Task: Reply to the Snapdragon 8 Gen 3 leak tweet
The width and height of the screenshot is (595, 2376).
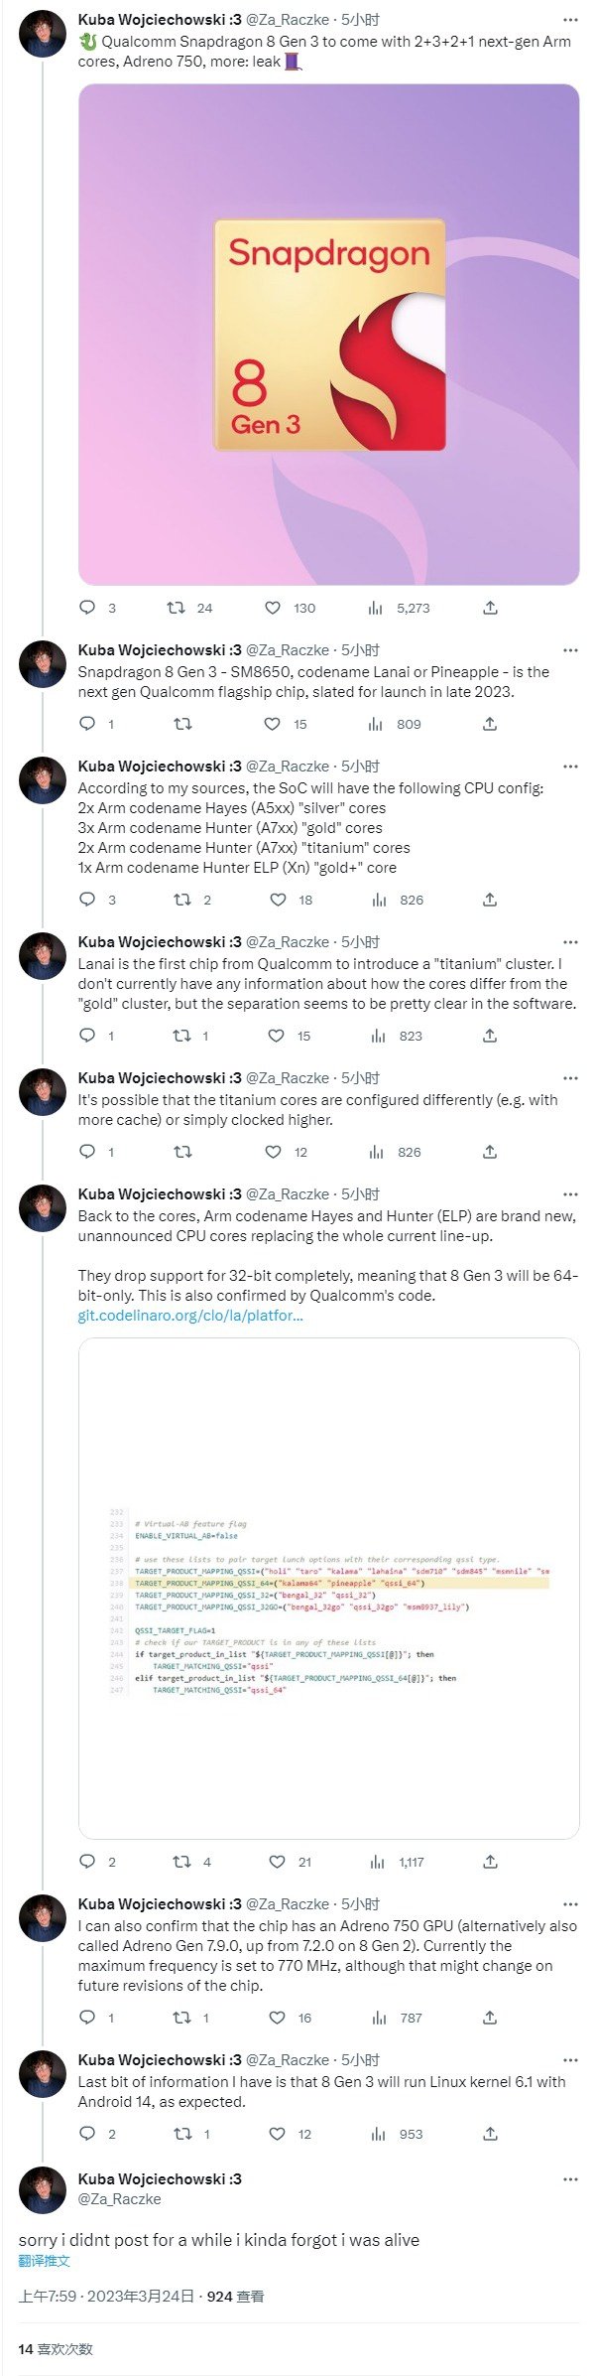Action: 87,608
